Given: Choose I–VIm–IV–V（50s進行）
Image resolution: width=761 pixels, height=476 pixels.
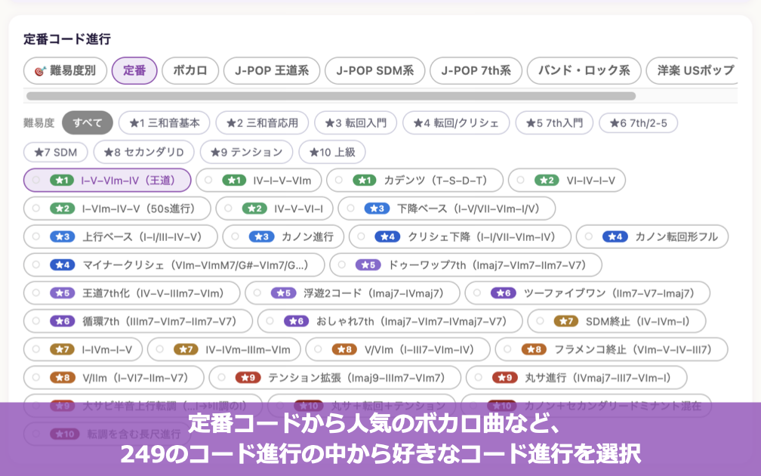Looking at the screenshot, I should point(117,209).
